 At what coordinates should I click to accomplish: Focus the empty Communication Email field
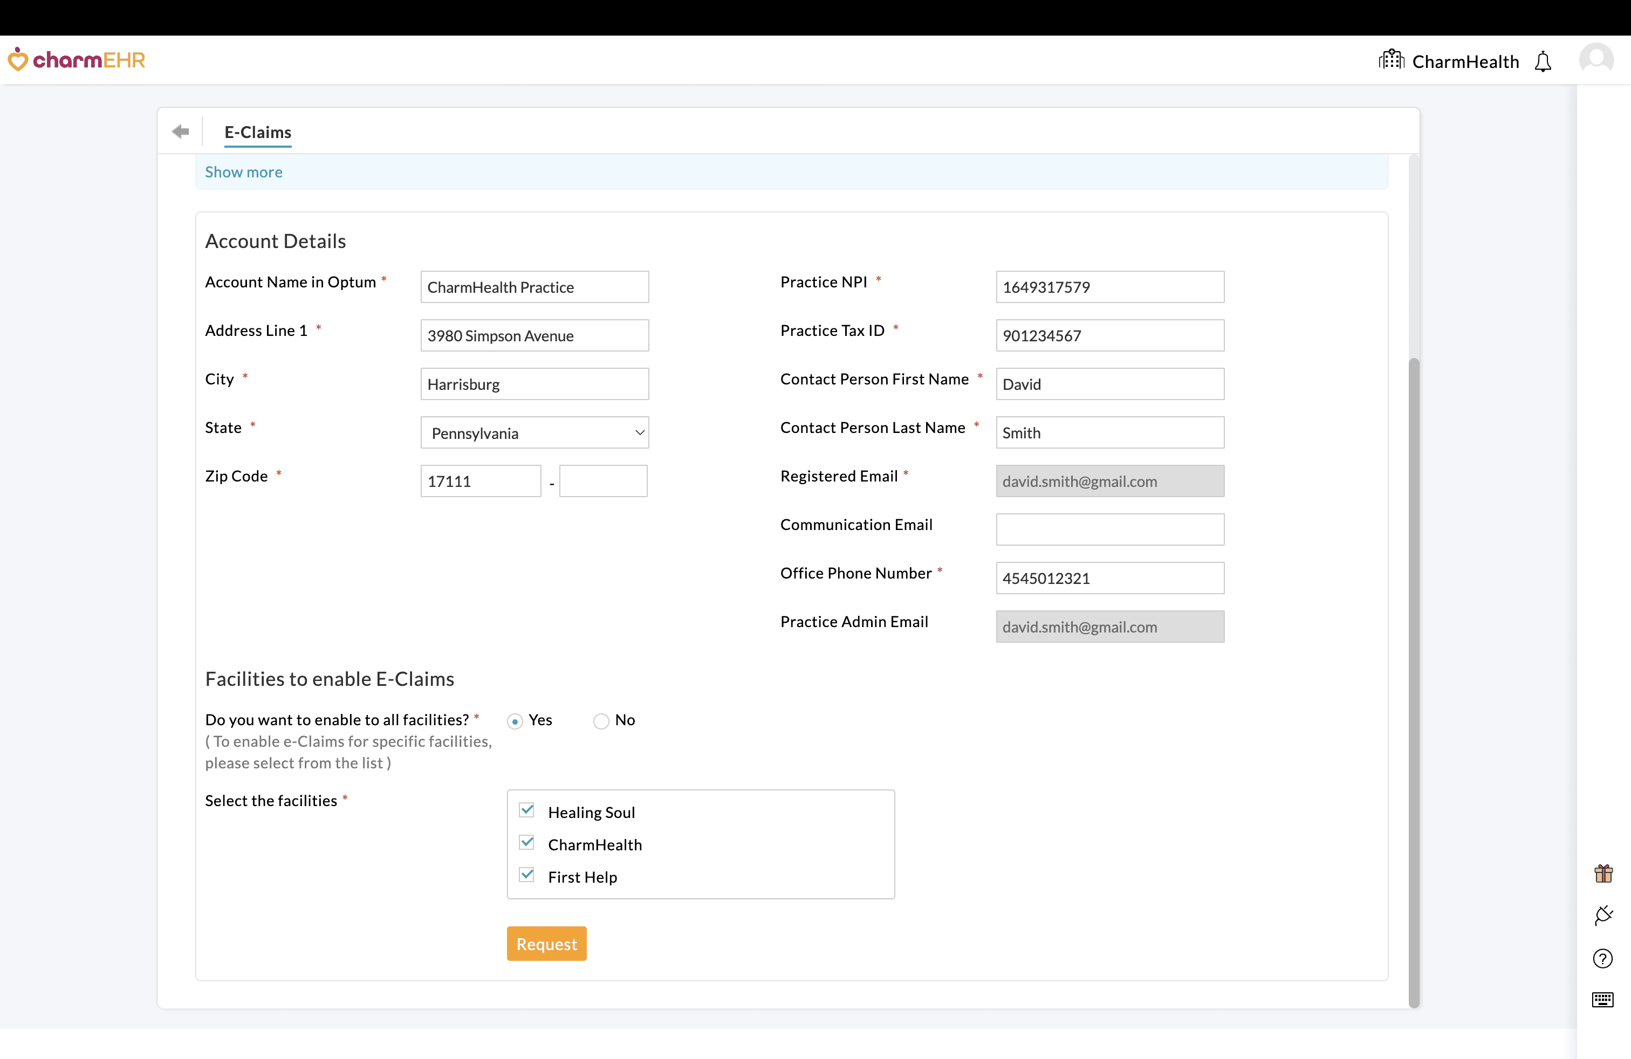coord(1110,529)
